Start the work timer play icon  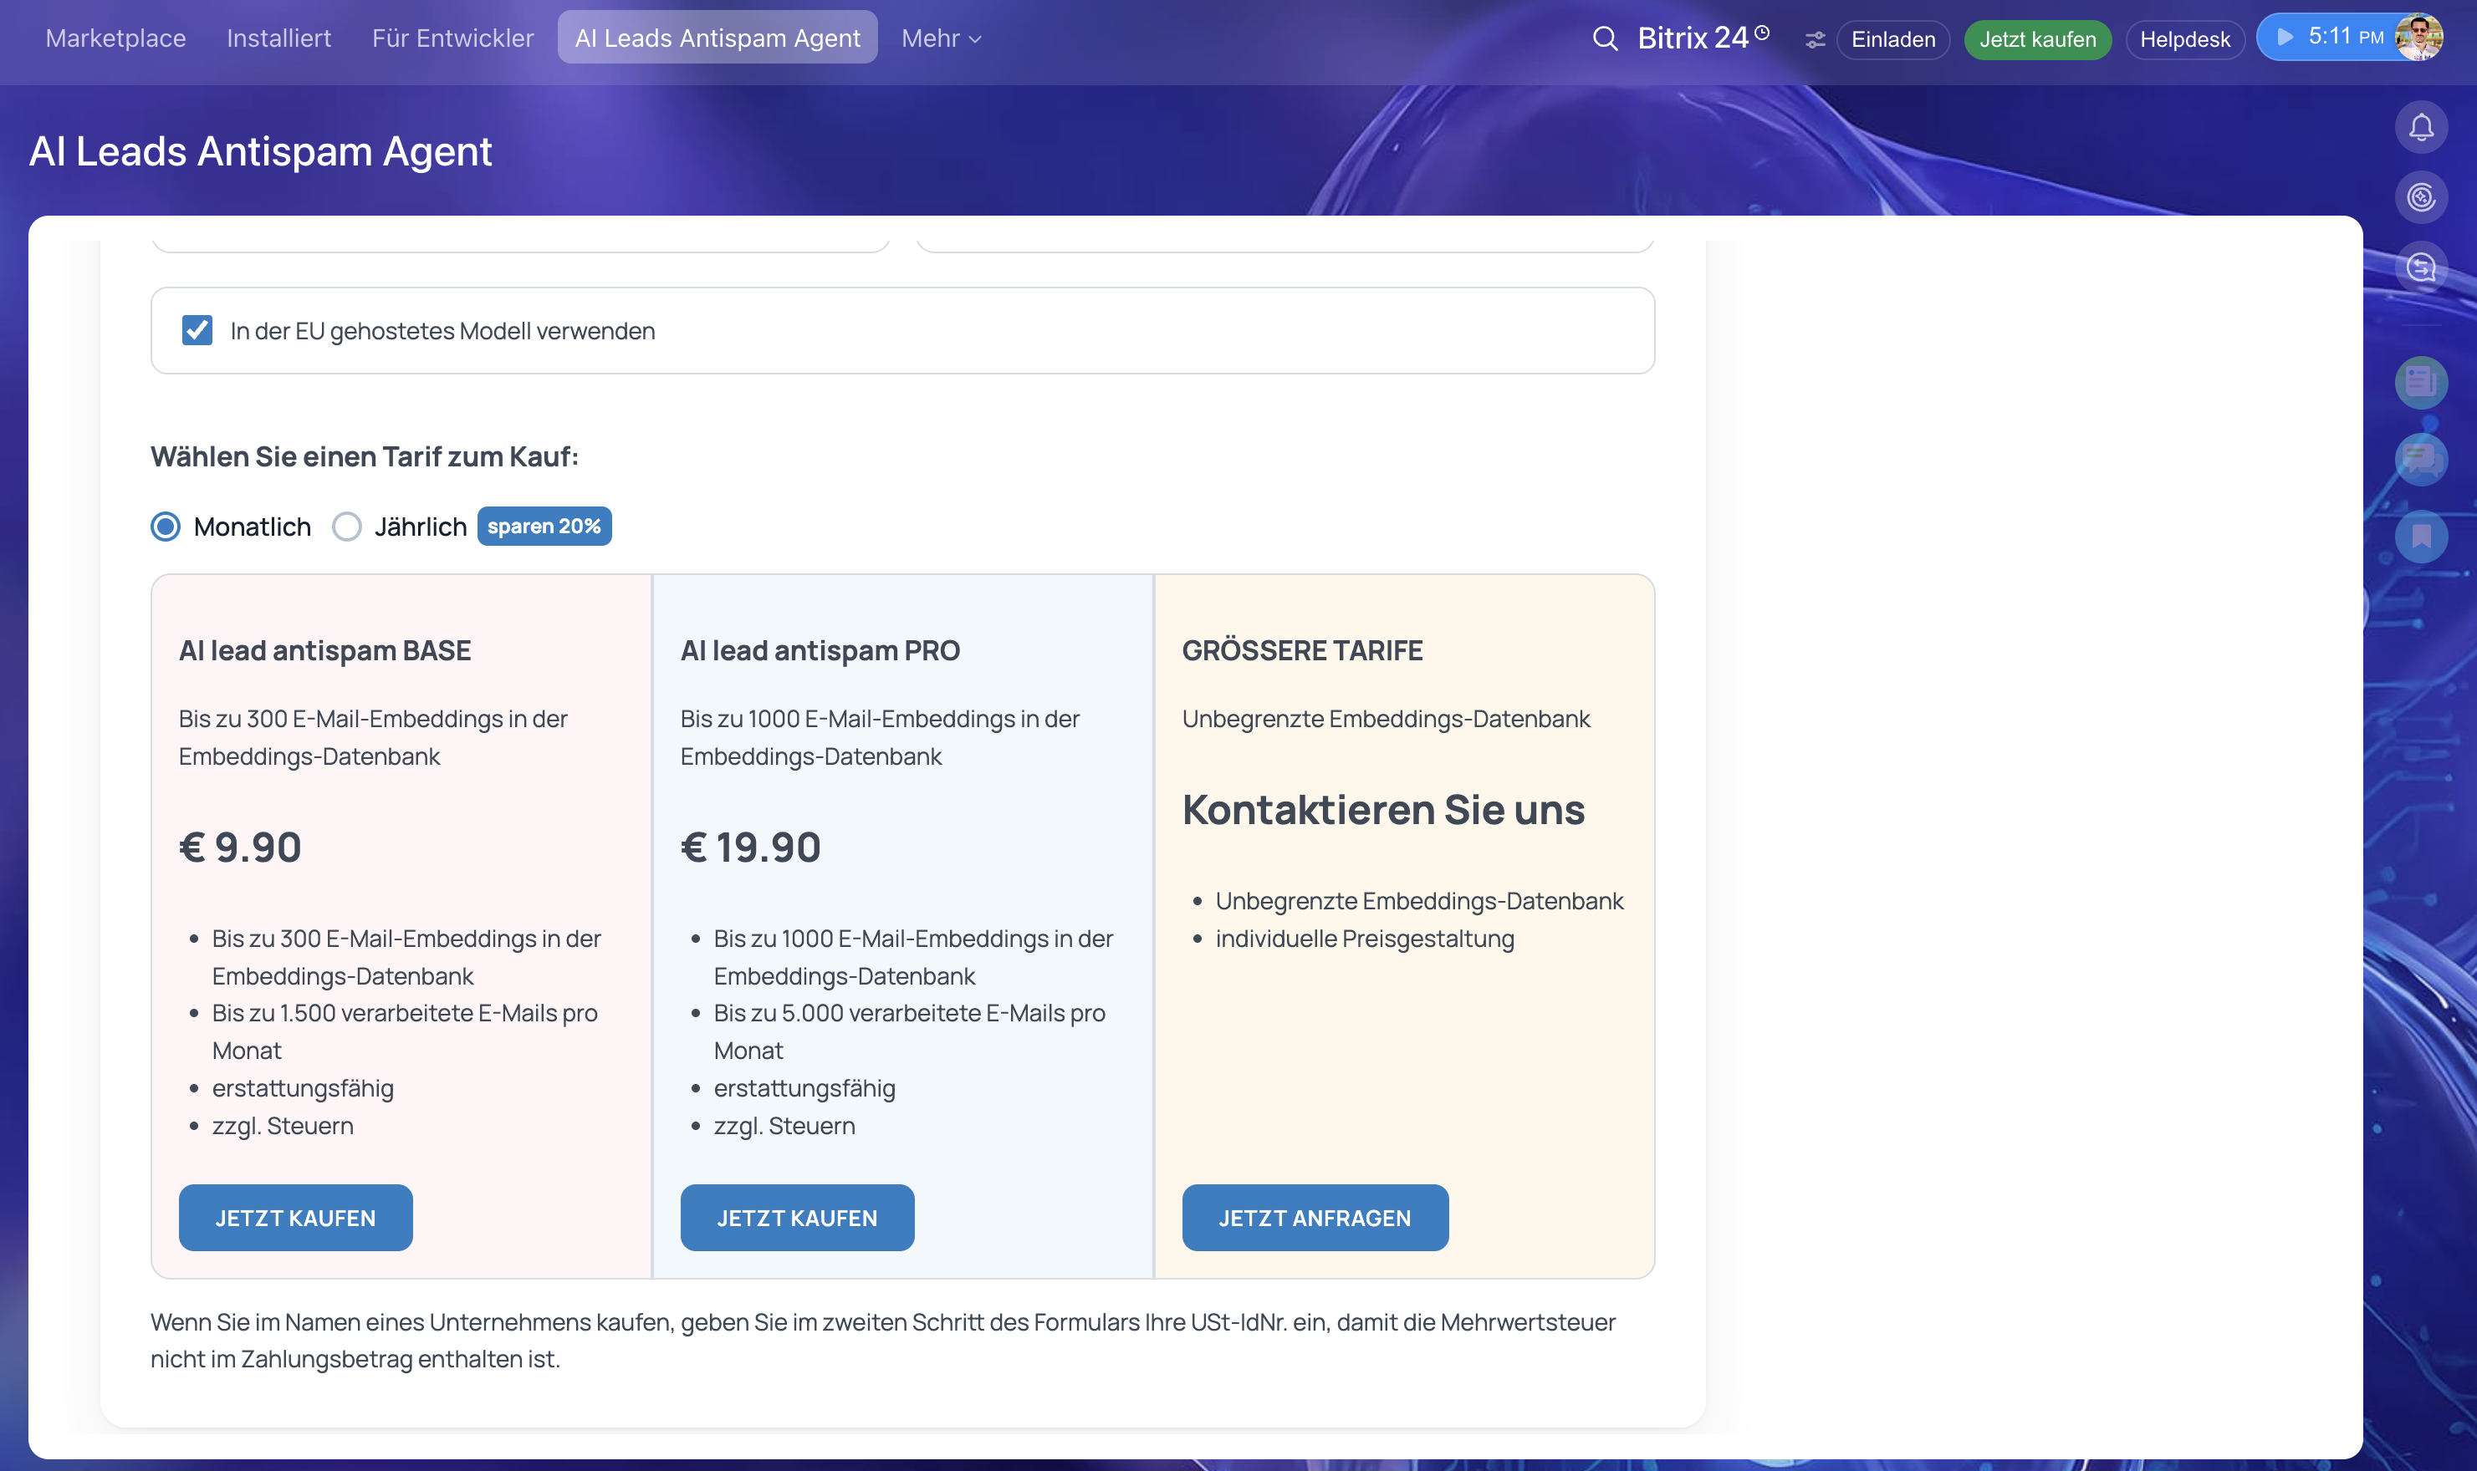(x=2285, y=37)
